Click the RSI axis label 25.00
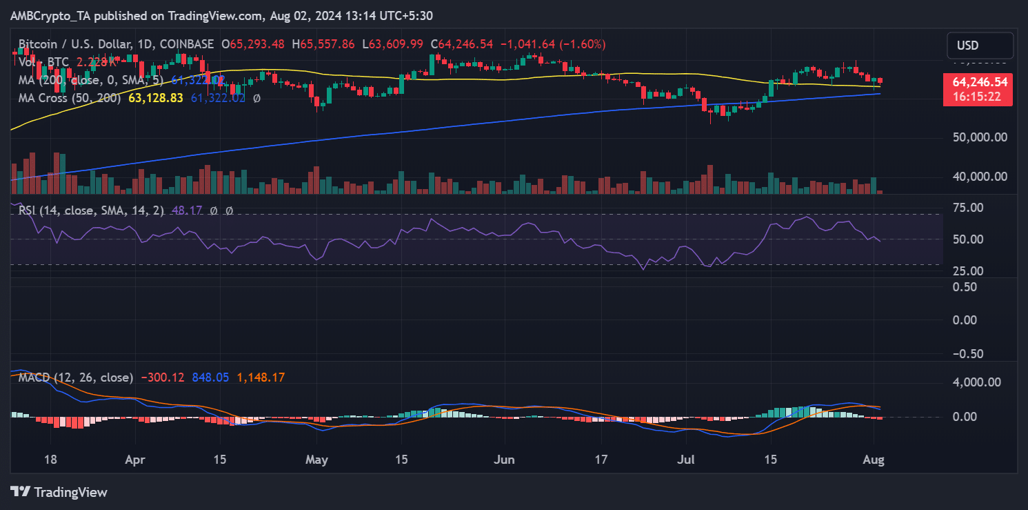This screenshot has width=1028, height=510. 967,271
